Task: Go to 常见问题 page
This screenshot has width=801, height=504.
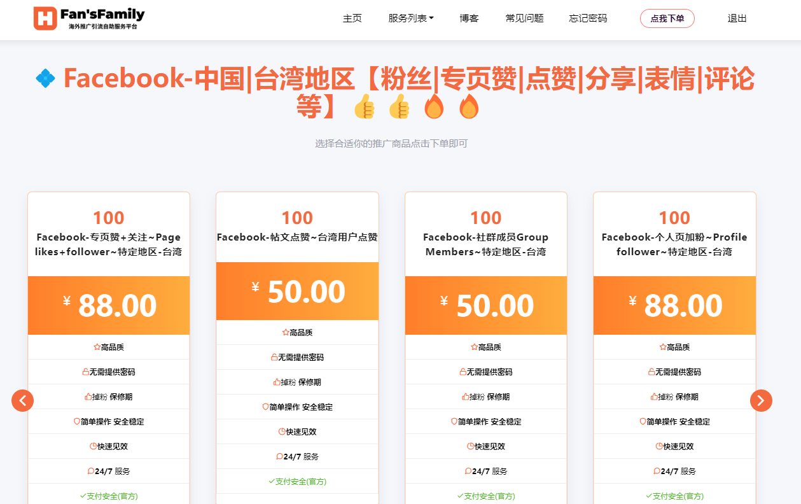Action: (x=525, y=18)
